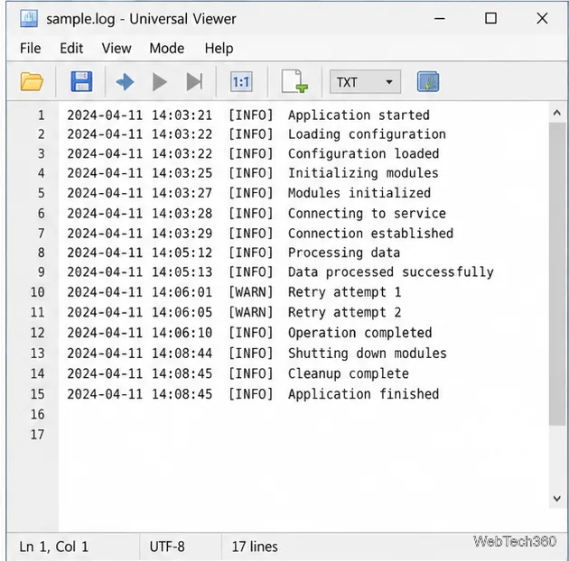Image resolution: width=569 pixels, height=561 pixels.
Task: Click the 'Application finished' log line
Action: click(253, 394)
